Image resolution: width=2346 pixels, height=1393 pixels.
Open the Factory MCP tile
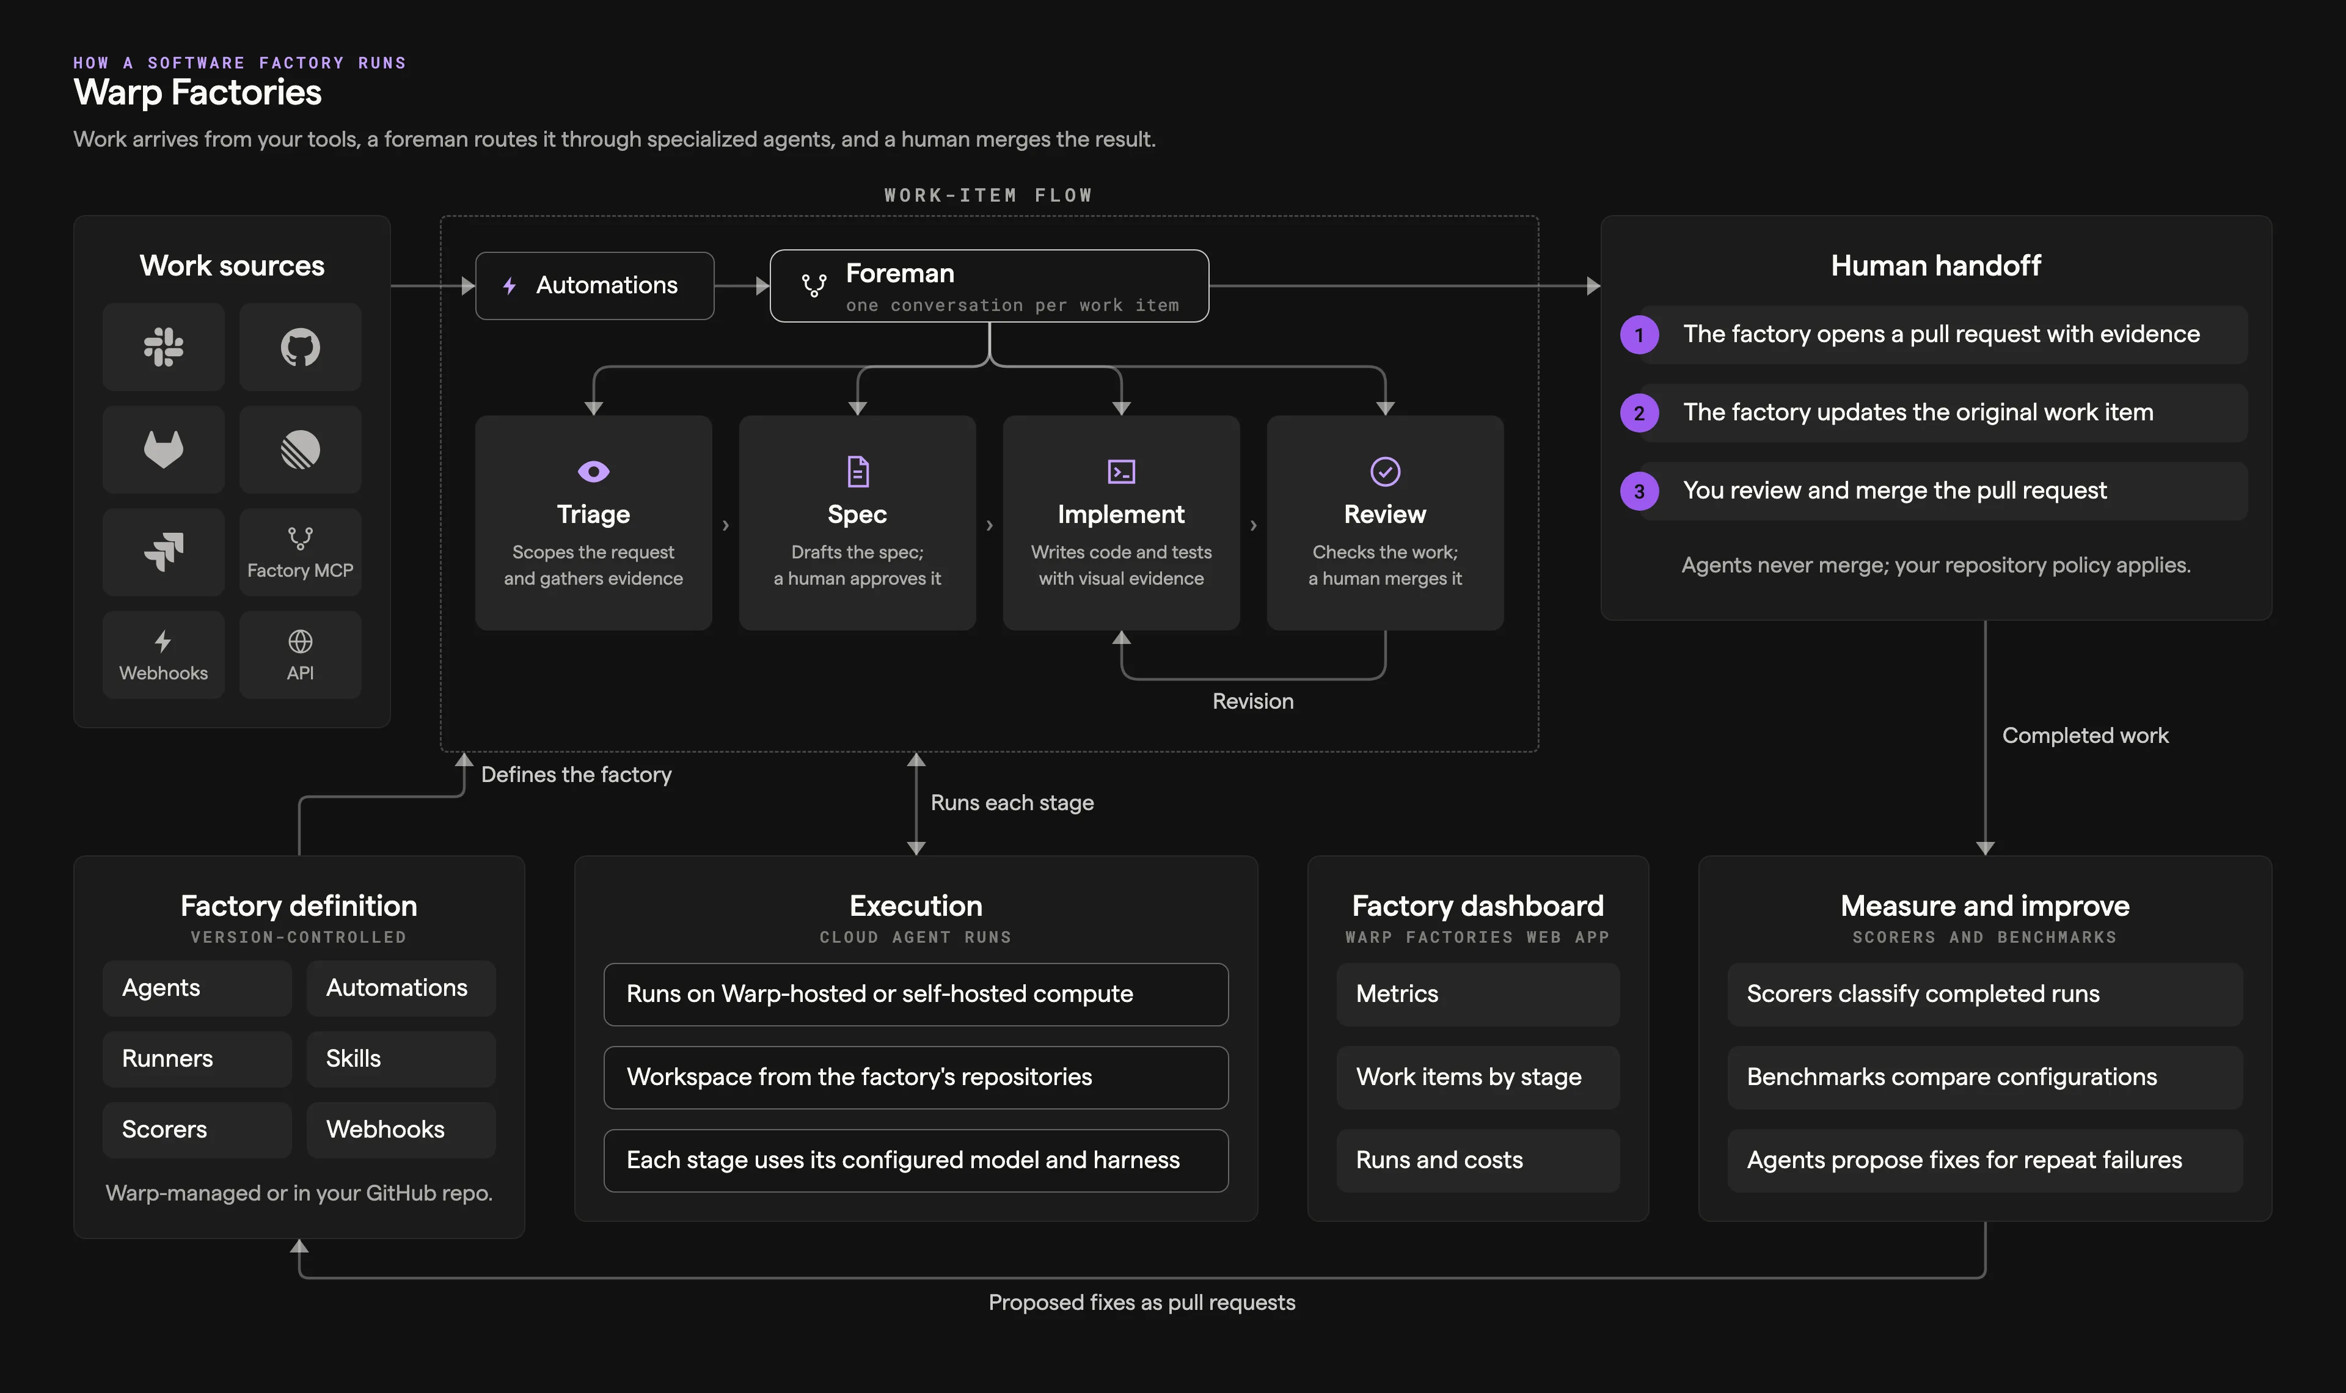point(301,552)
